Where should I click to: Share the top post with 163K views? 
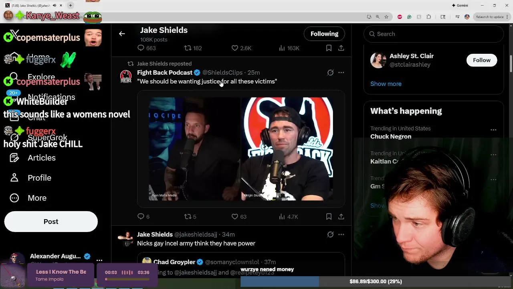pyautogui.click(x=341, y=48)
